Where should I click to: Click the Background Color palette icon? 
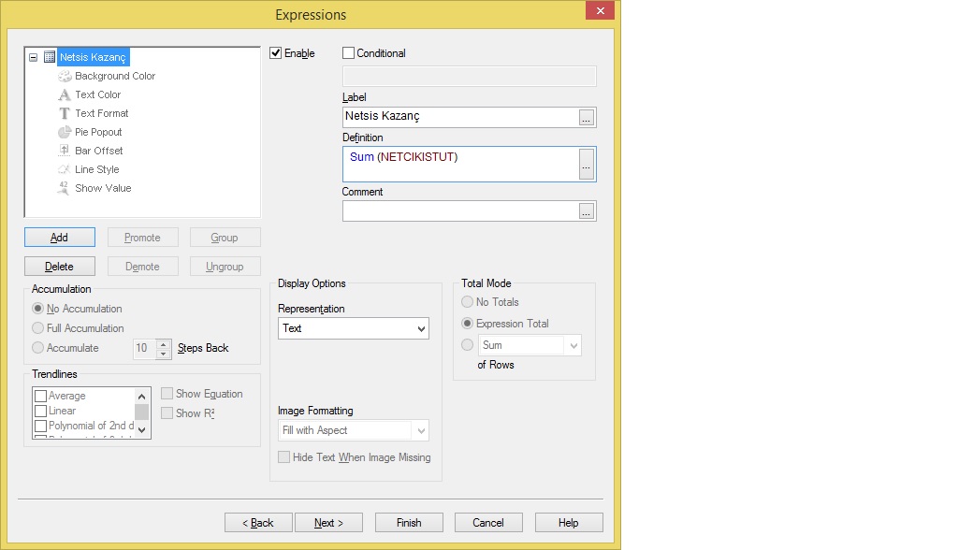65,76
